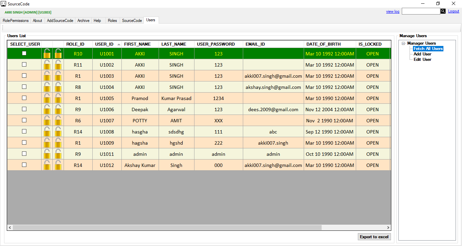Image resolution: width=462 pixels, height=246 pixels.
Task: Enable the checkbox for user U1007
Action: click(24, 120)
